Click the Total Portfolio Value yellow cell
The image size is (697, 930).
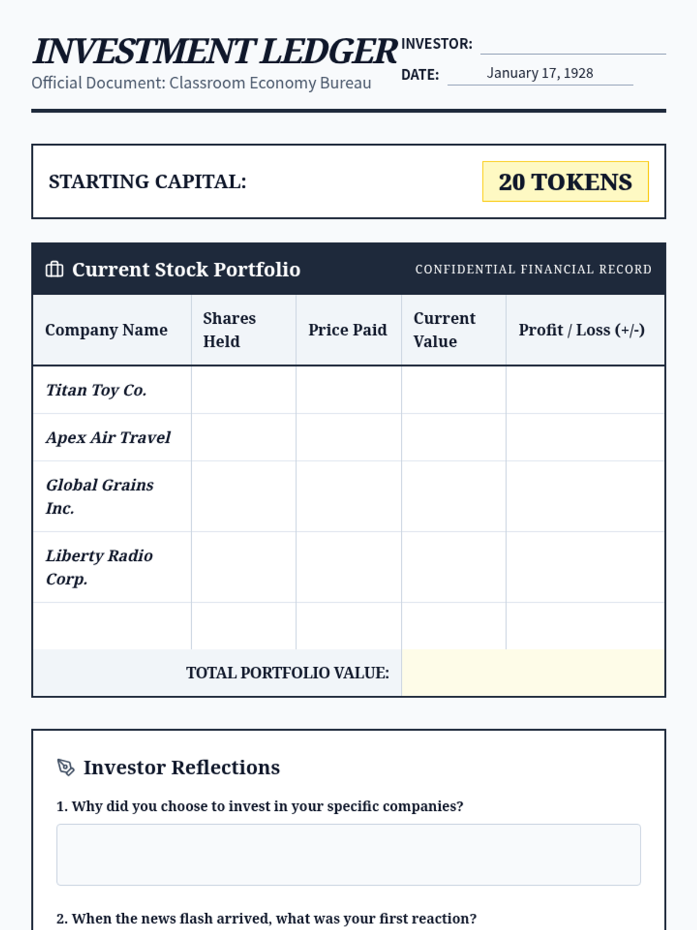tap(533, 673)
